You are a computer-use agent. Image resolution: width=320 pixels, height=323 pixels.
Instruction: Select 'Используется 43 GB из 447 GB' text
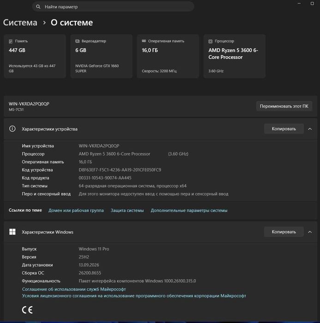(32, 68)
